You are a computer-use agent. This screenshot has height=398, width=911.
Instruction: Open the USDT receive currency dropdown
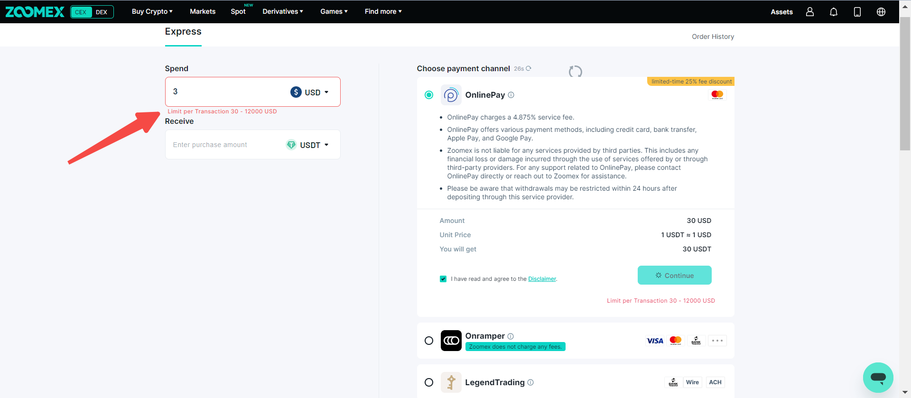click(308, 145)
